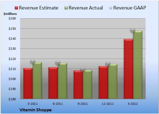Click the gray Revenue GAAP legend marker
Screen dimensions: 159x114
pos(111,8)
